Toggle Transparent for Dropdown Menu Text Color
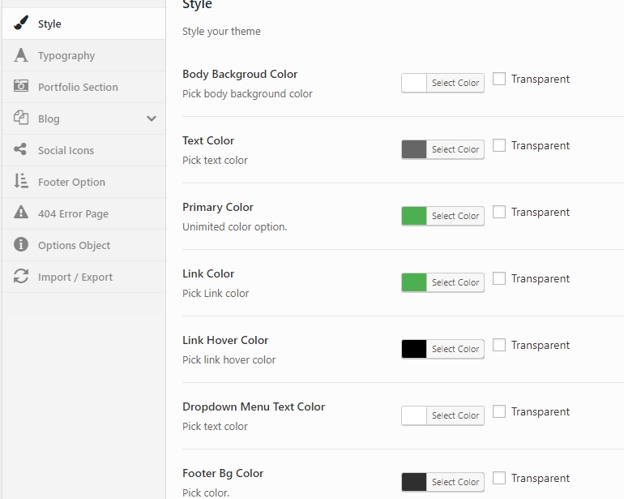 (499, 411)
